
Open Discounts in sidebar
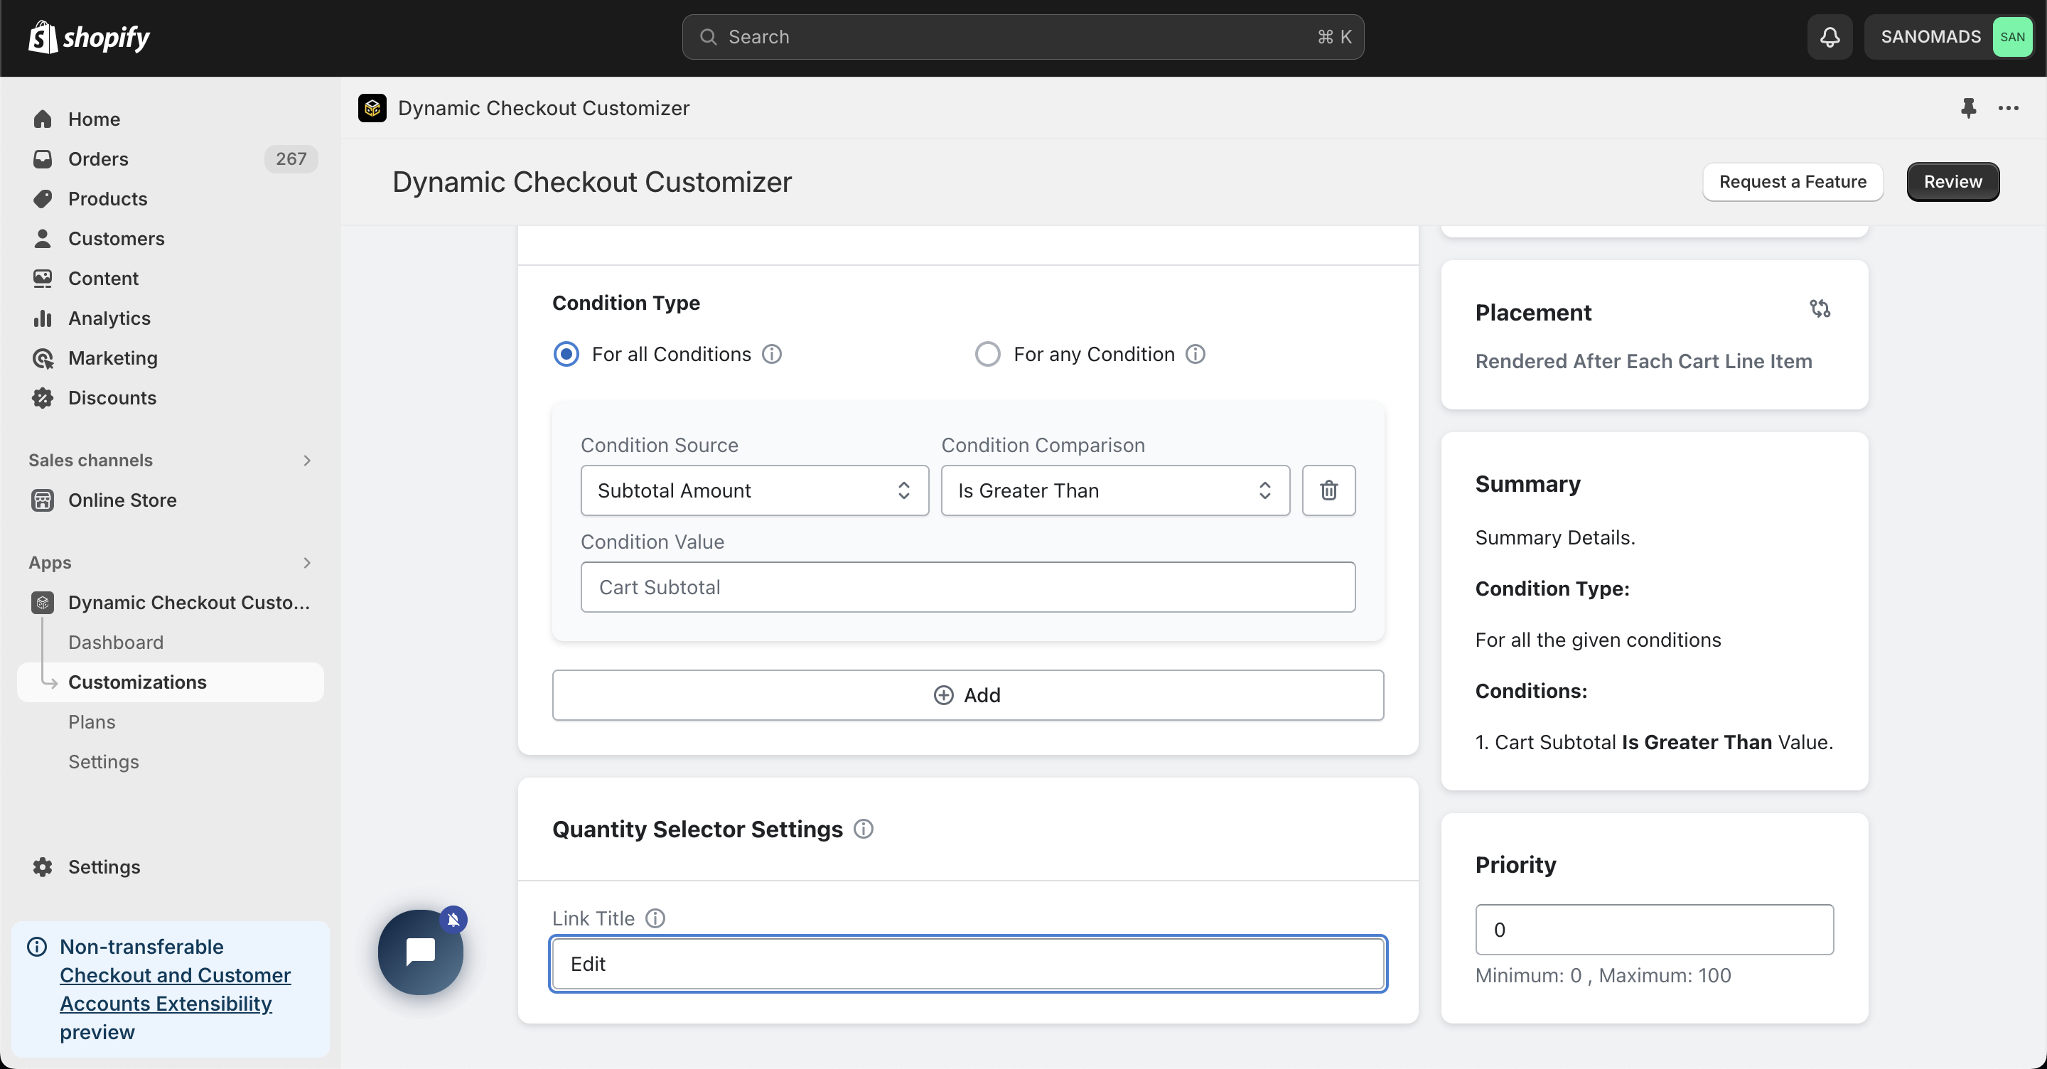[x=170, y=397]
